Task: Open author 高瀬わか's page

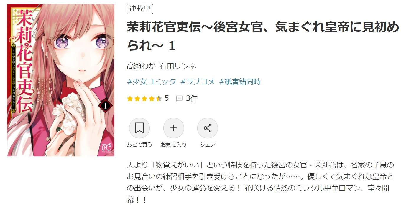Action: point(141,66)
